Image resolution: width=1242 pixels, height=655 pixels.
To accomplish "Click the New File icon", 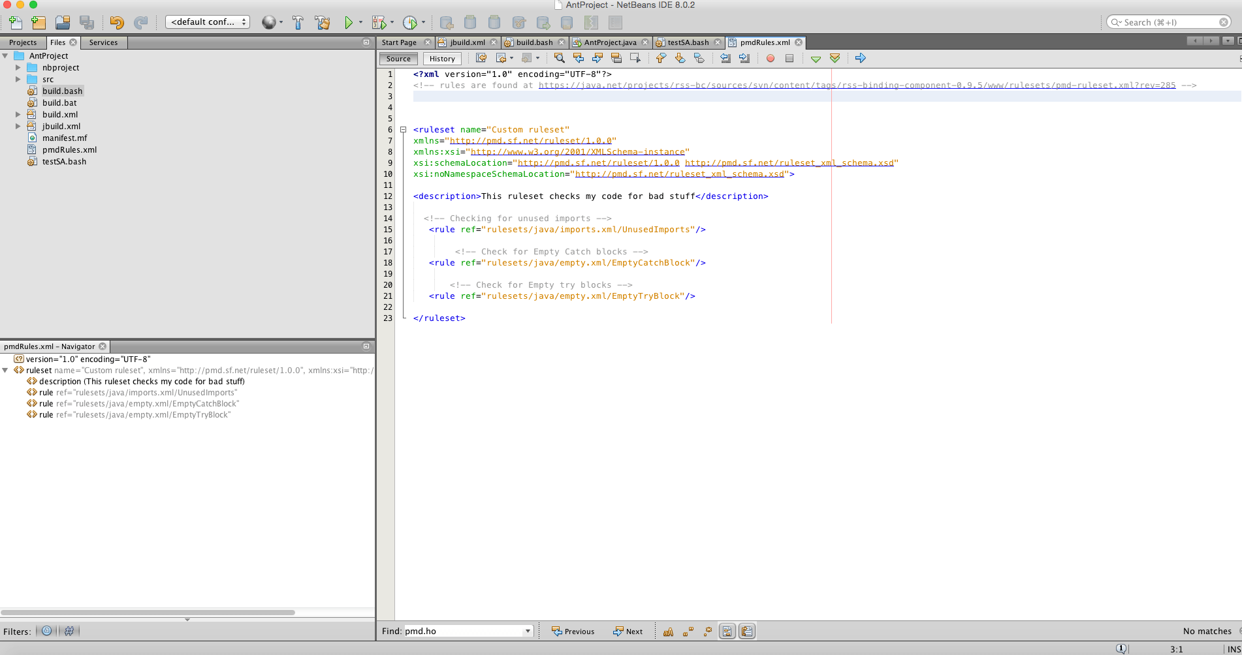I will coord(15,23).
